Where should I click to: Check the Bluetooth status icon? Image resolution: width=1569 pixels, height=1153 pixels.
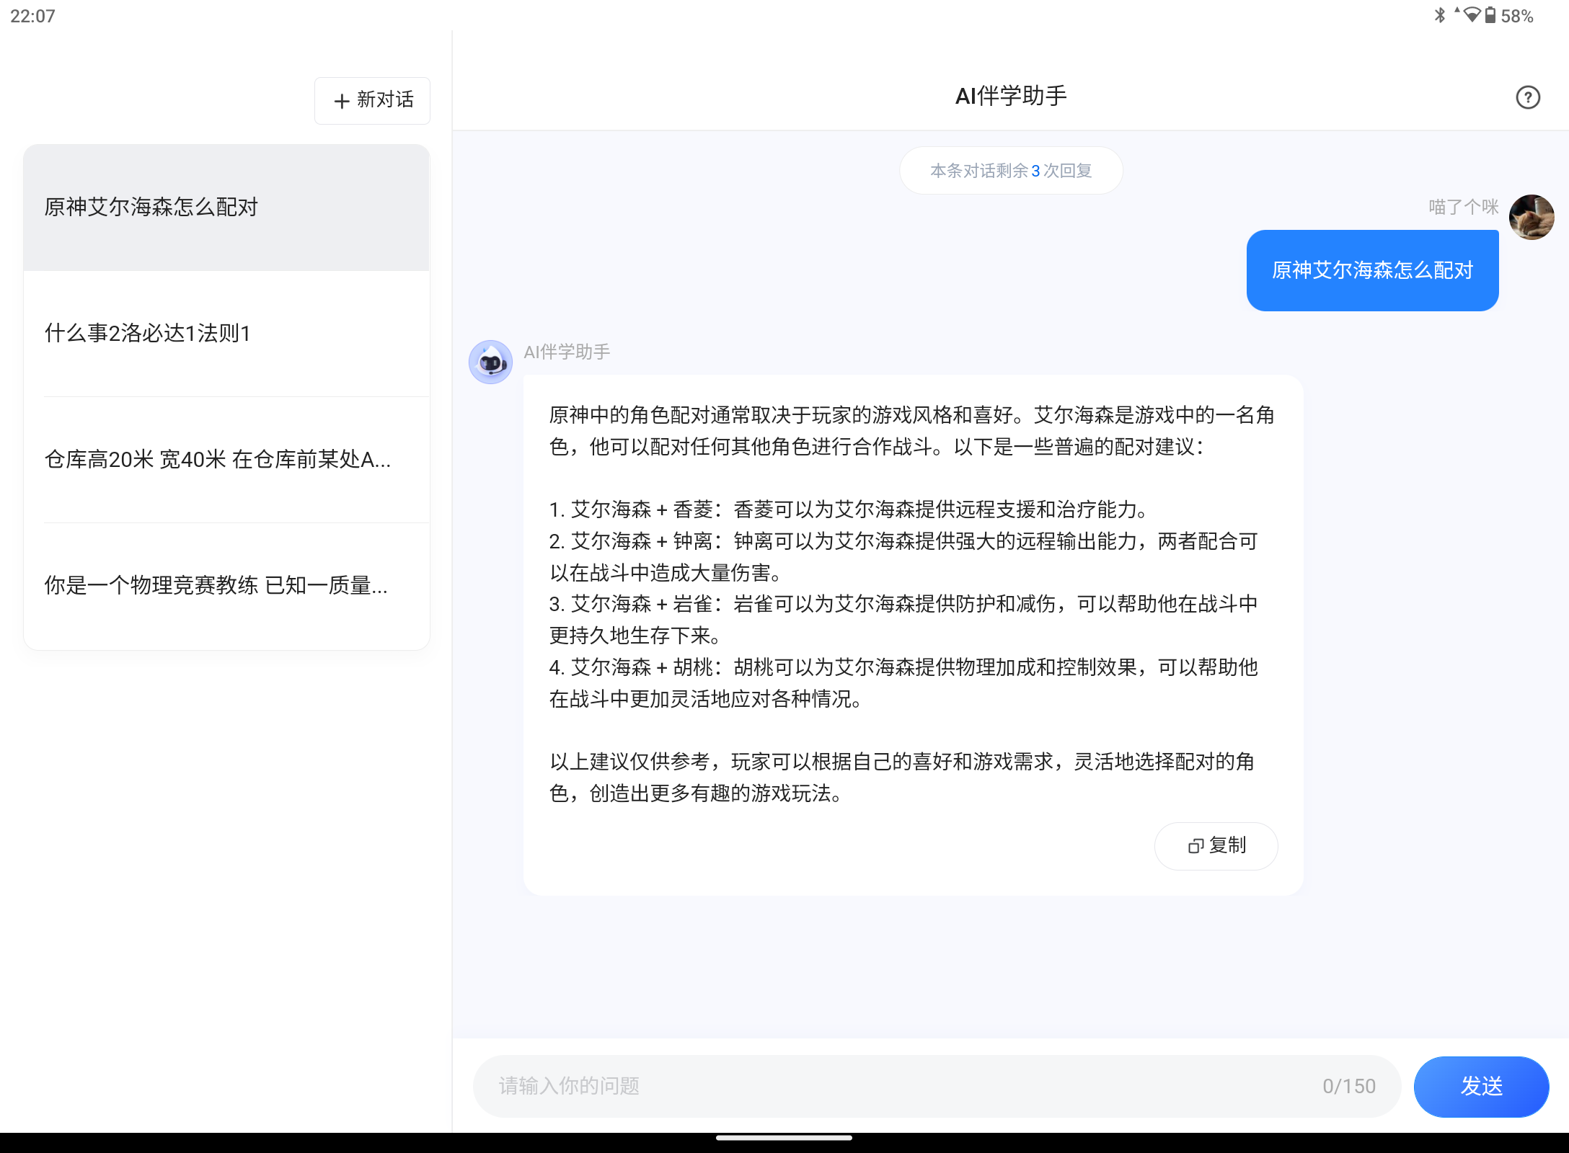click(x=1439, y=15)
